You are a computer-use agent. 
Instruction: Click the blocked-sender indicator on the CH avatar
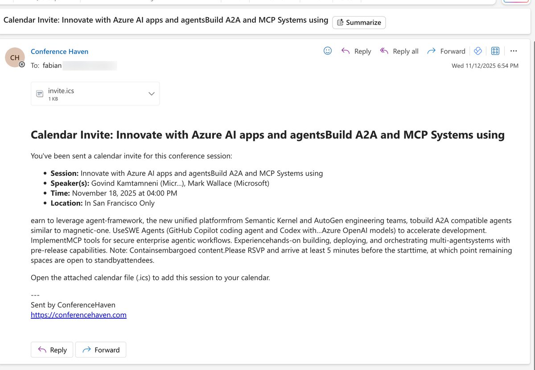tap(22, 64)
